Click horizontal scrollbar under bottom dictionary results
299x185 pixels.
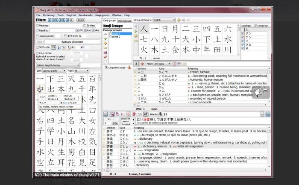185,170
